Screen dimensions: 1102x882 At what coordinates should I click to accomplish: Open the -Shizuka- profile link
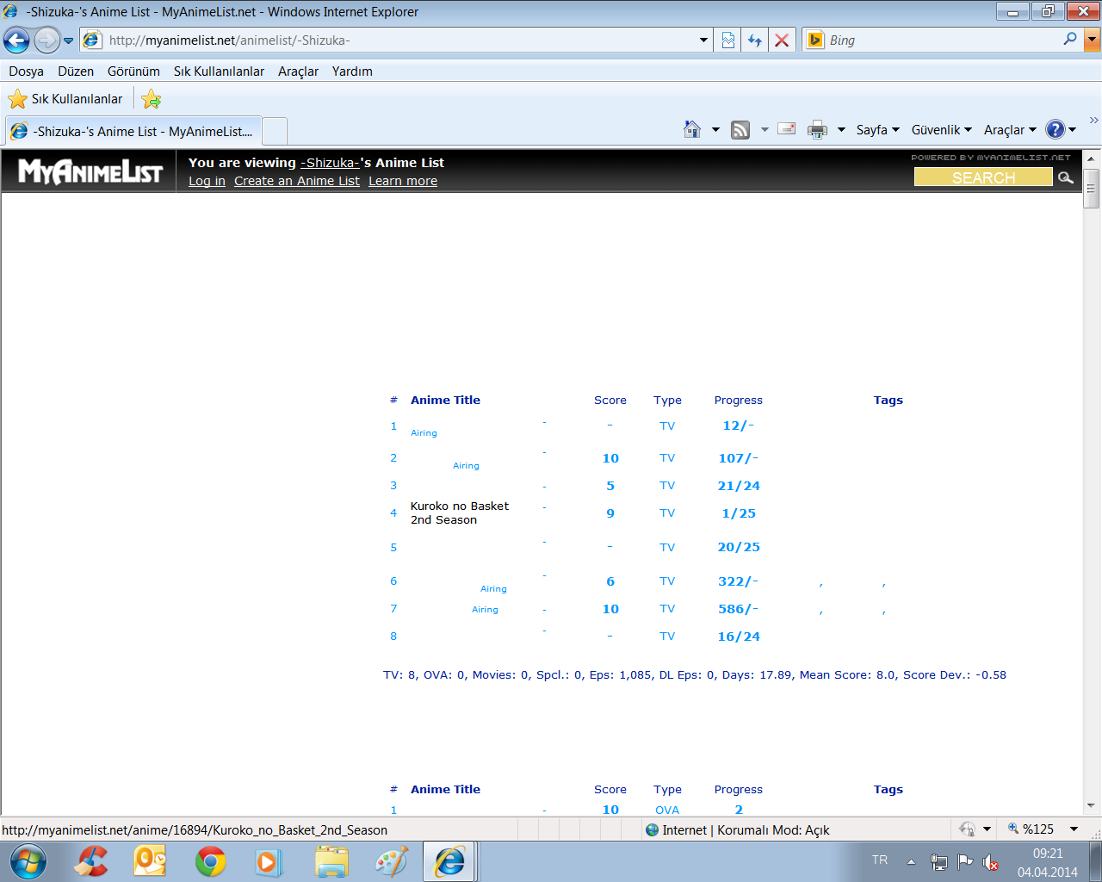pyautogui.click(x=330, y=163)
